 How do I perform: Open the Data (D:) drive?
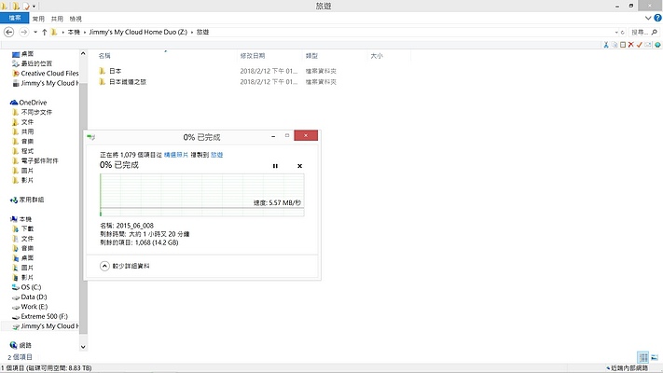click(30, 297)
